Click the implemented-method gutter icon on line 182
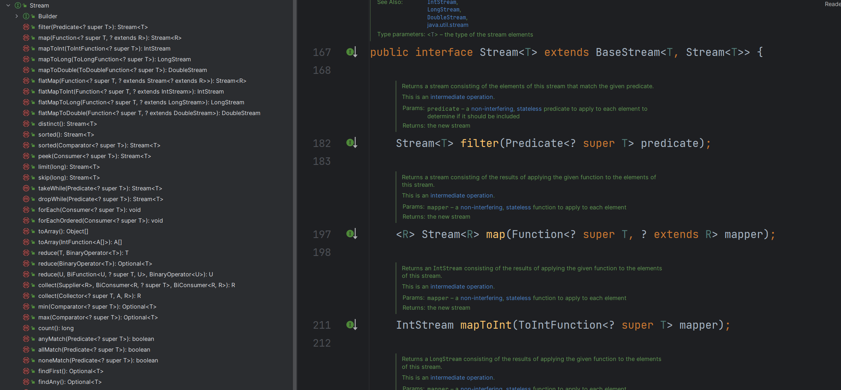This screenshot has height=390, width=841. [352, 143]
